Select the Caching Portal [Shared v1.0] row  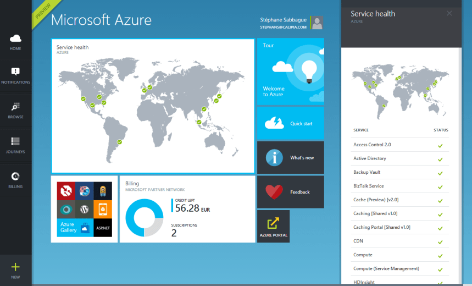click(400, 227)
